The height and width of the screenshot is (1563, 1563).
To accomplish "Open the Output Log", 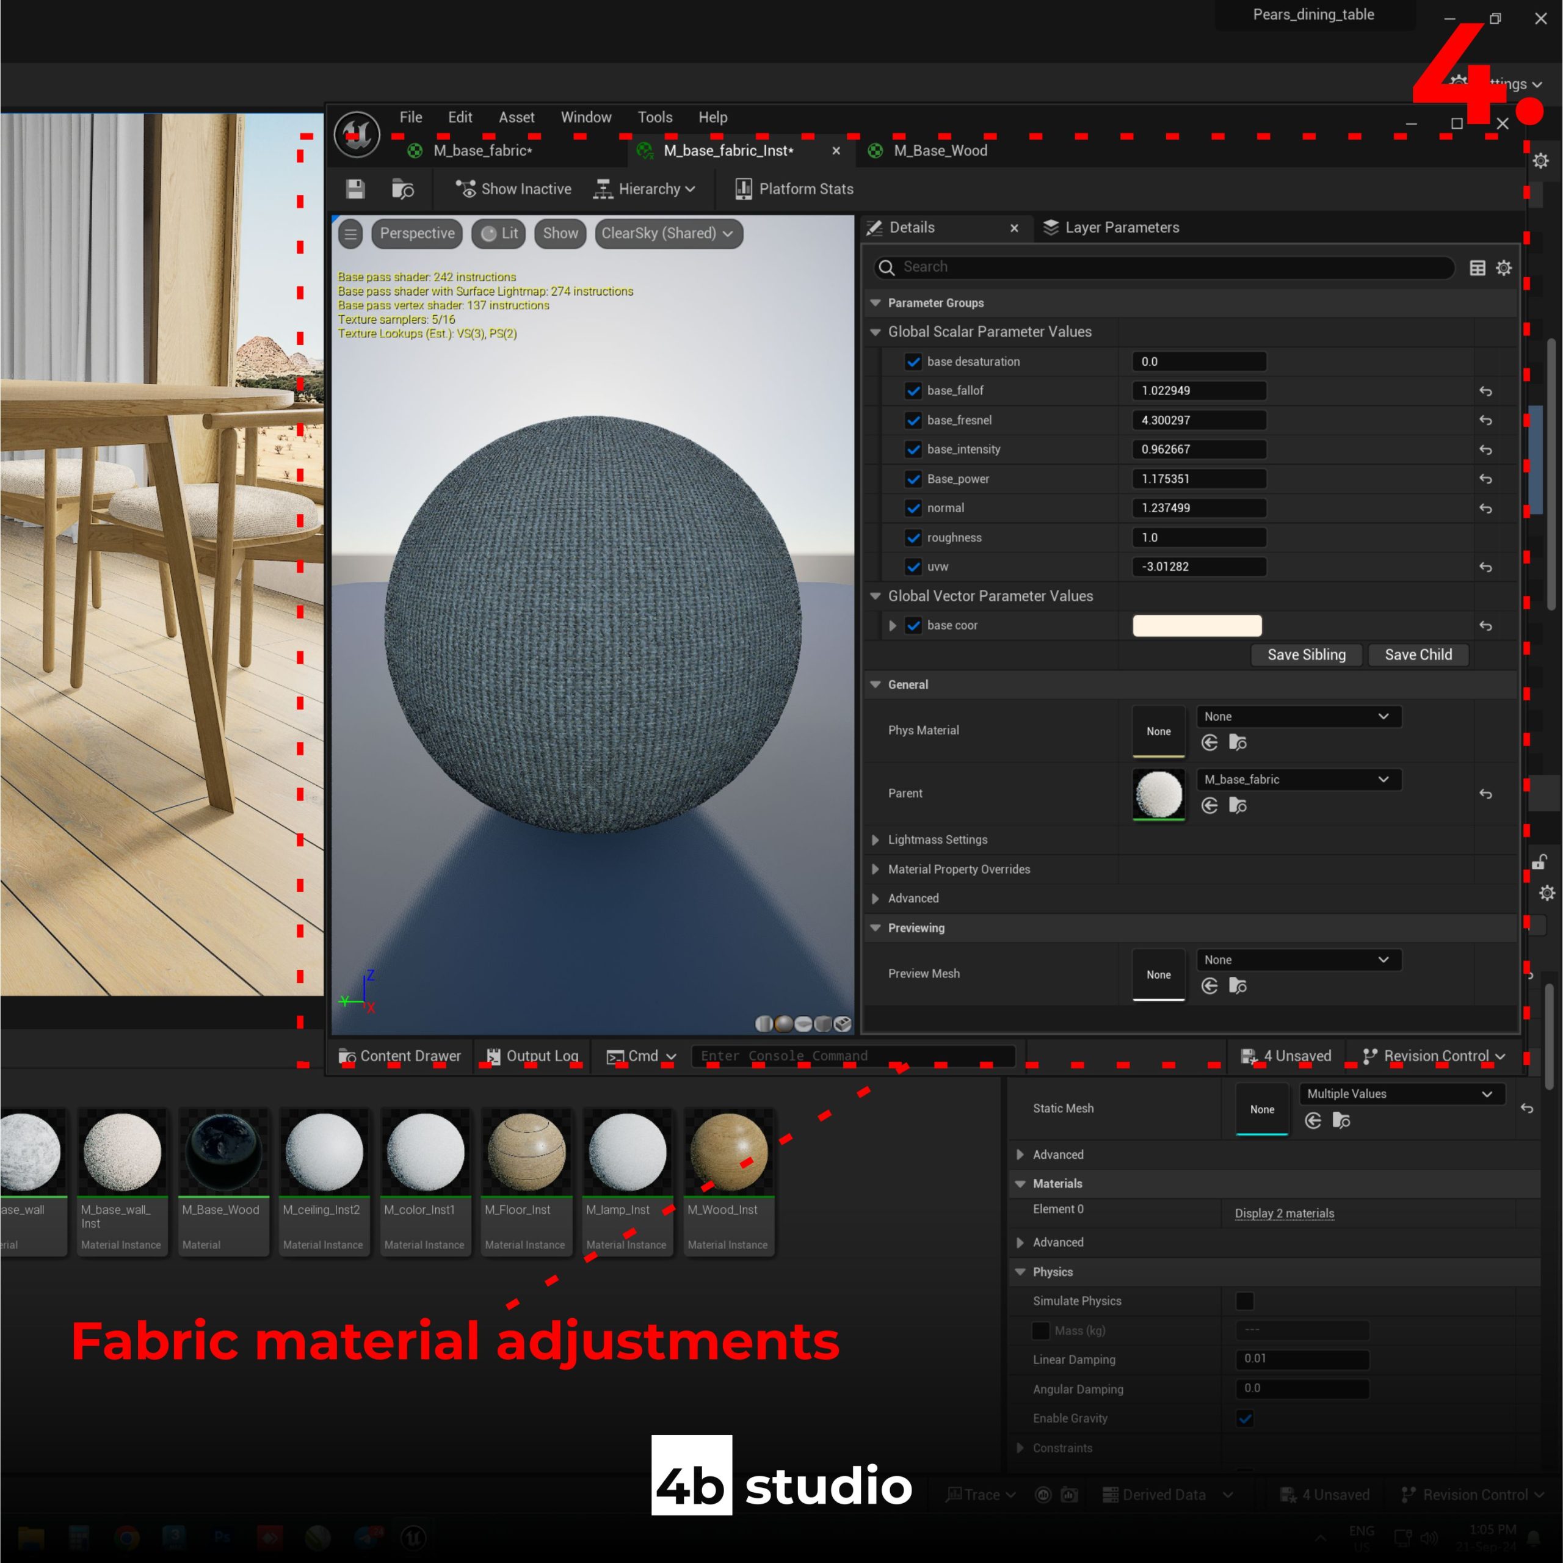I will [532, 1057].
